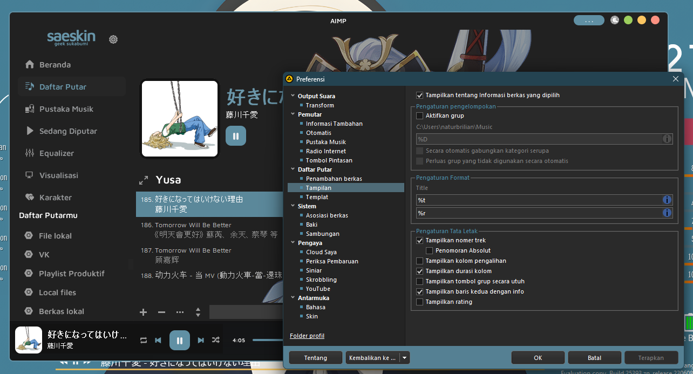Click OK in the Preferensi dialog
This screenshot has height=374, width=693.
(538, 357)
